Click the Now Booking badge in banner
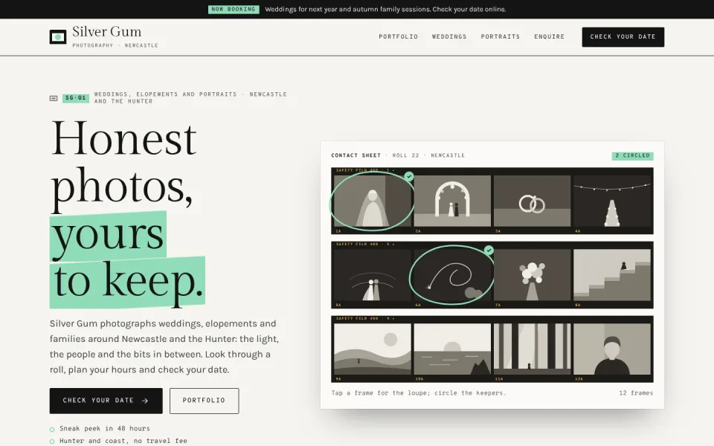The width and height of the screenshot is (714, 446). coord(234,9)
